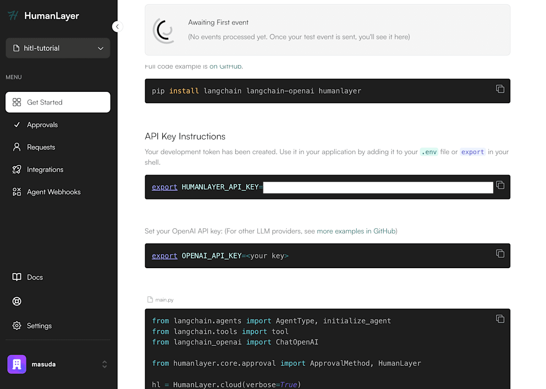Click 'No events processed yet' message

pos(299,37)
